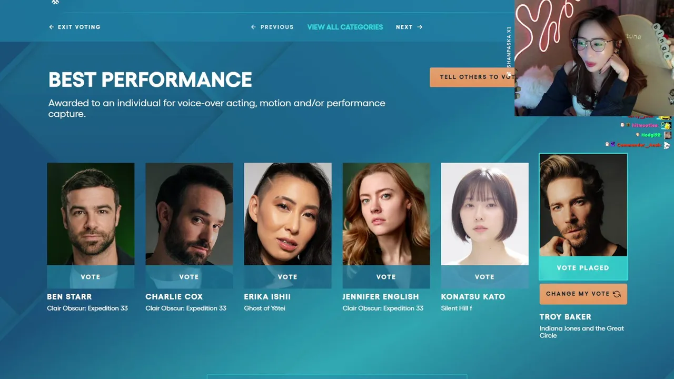674x379 pixels.
Task: Select Ben Starr's portrait photo
Action: point(91,214)
